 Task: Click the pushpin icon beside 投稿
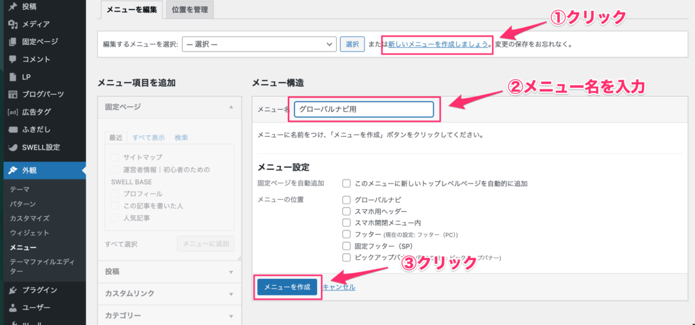[12, 7]
